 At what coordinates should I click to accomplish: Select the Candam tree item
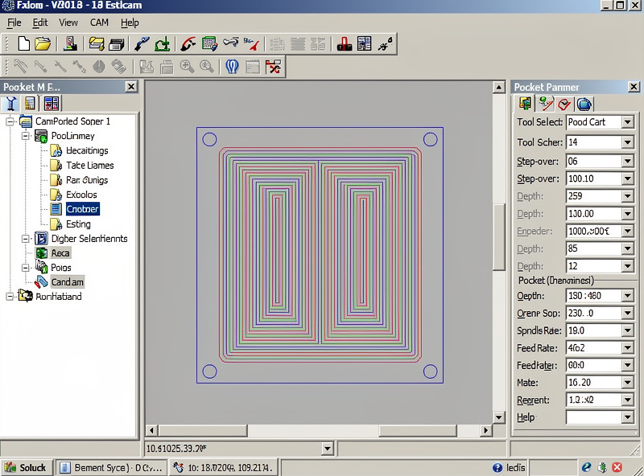pos(68,282)
